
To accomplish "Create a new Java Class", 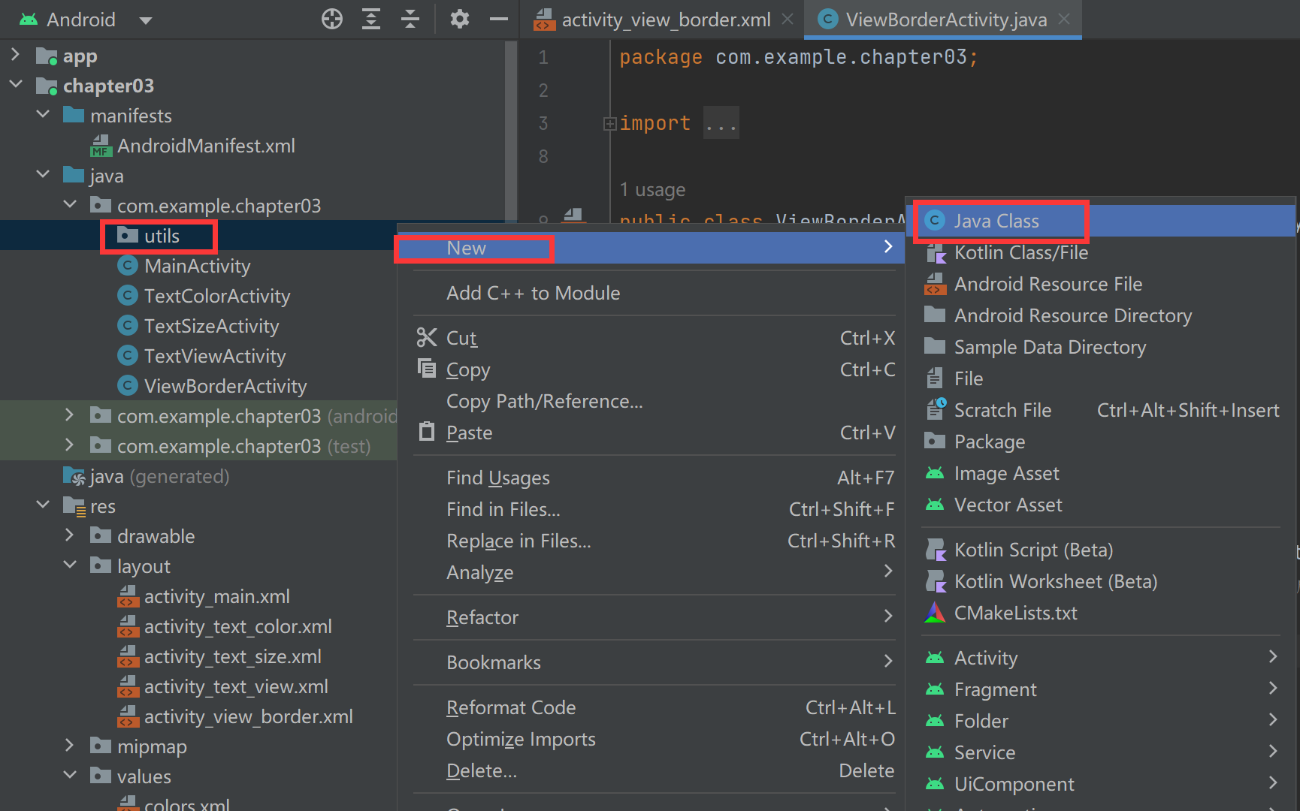I will (x=1102, y=221).
